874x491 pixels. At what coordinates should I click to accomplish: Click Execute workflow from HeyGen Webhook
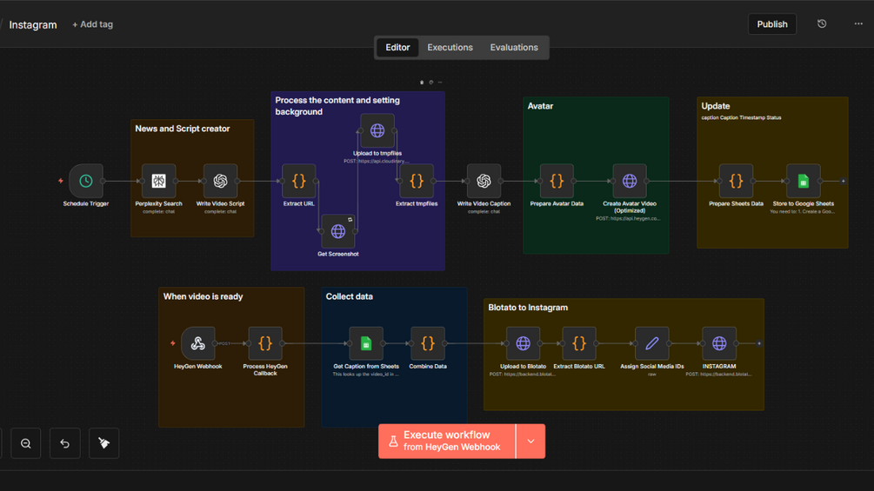[x=447, y=441]
